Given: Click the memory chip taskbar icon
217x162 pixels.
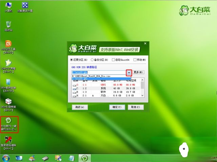Looking at the screenshot, I should pyautogui.click(x=45, y=158).
